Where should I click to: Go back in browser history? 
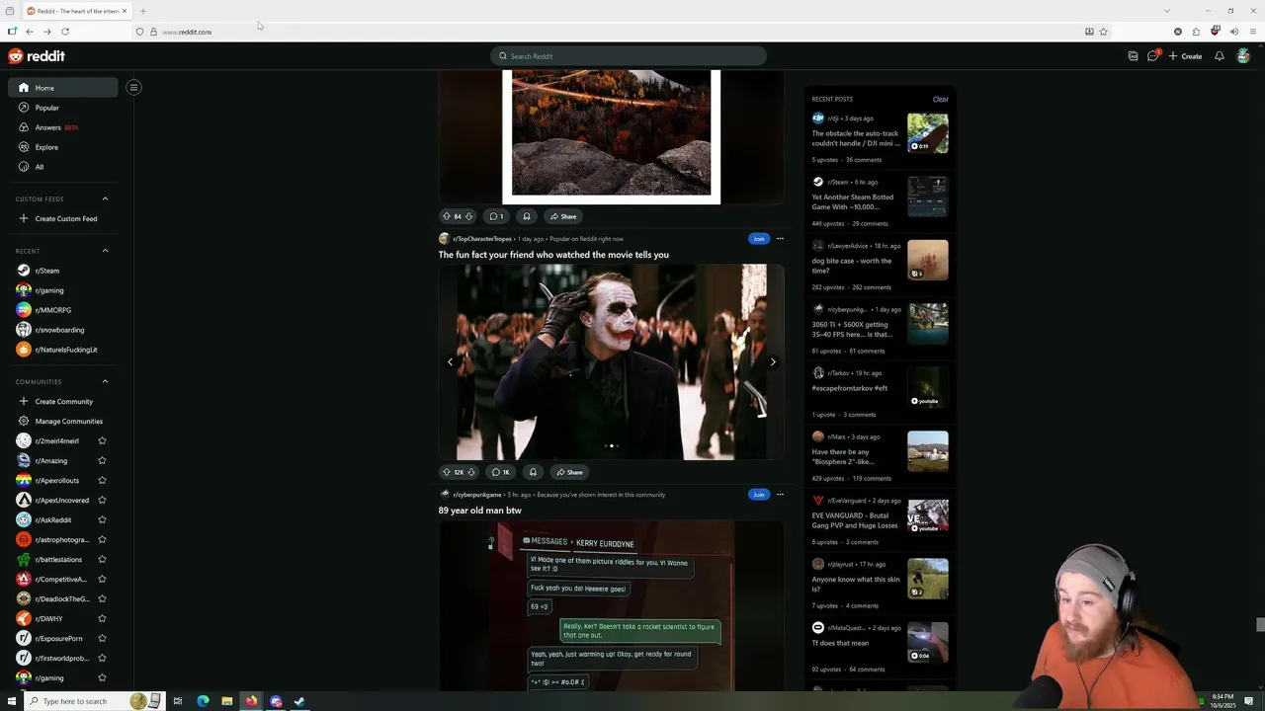pyautogui.click(x=30, y=32)
